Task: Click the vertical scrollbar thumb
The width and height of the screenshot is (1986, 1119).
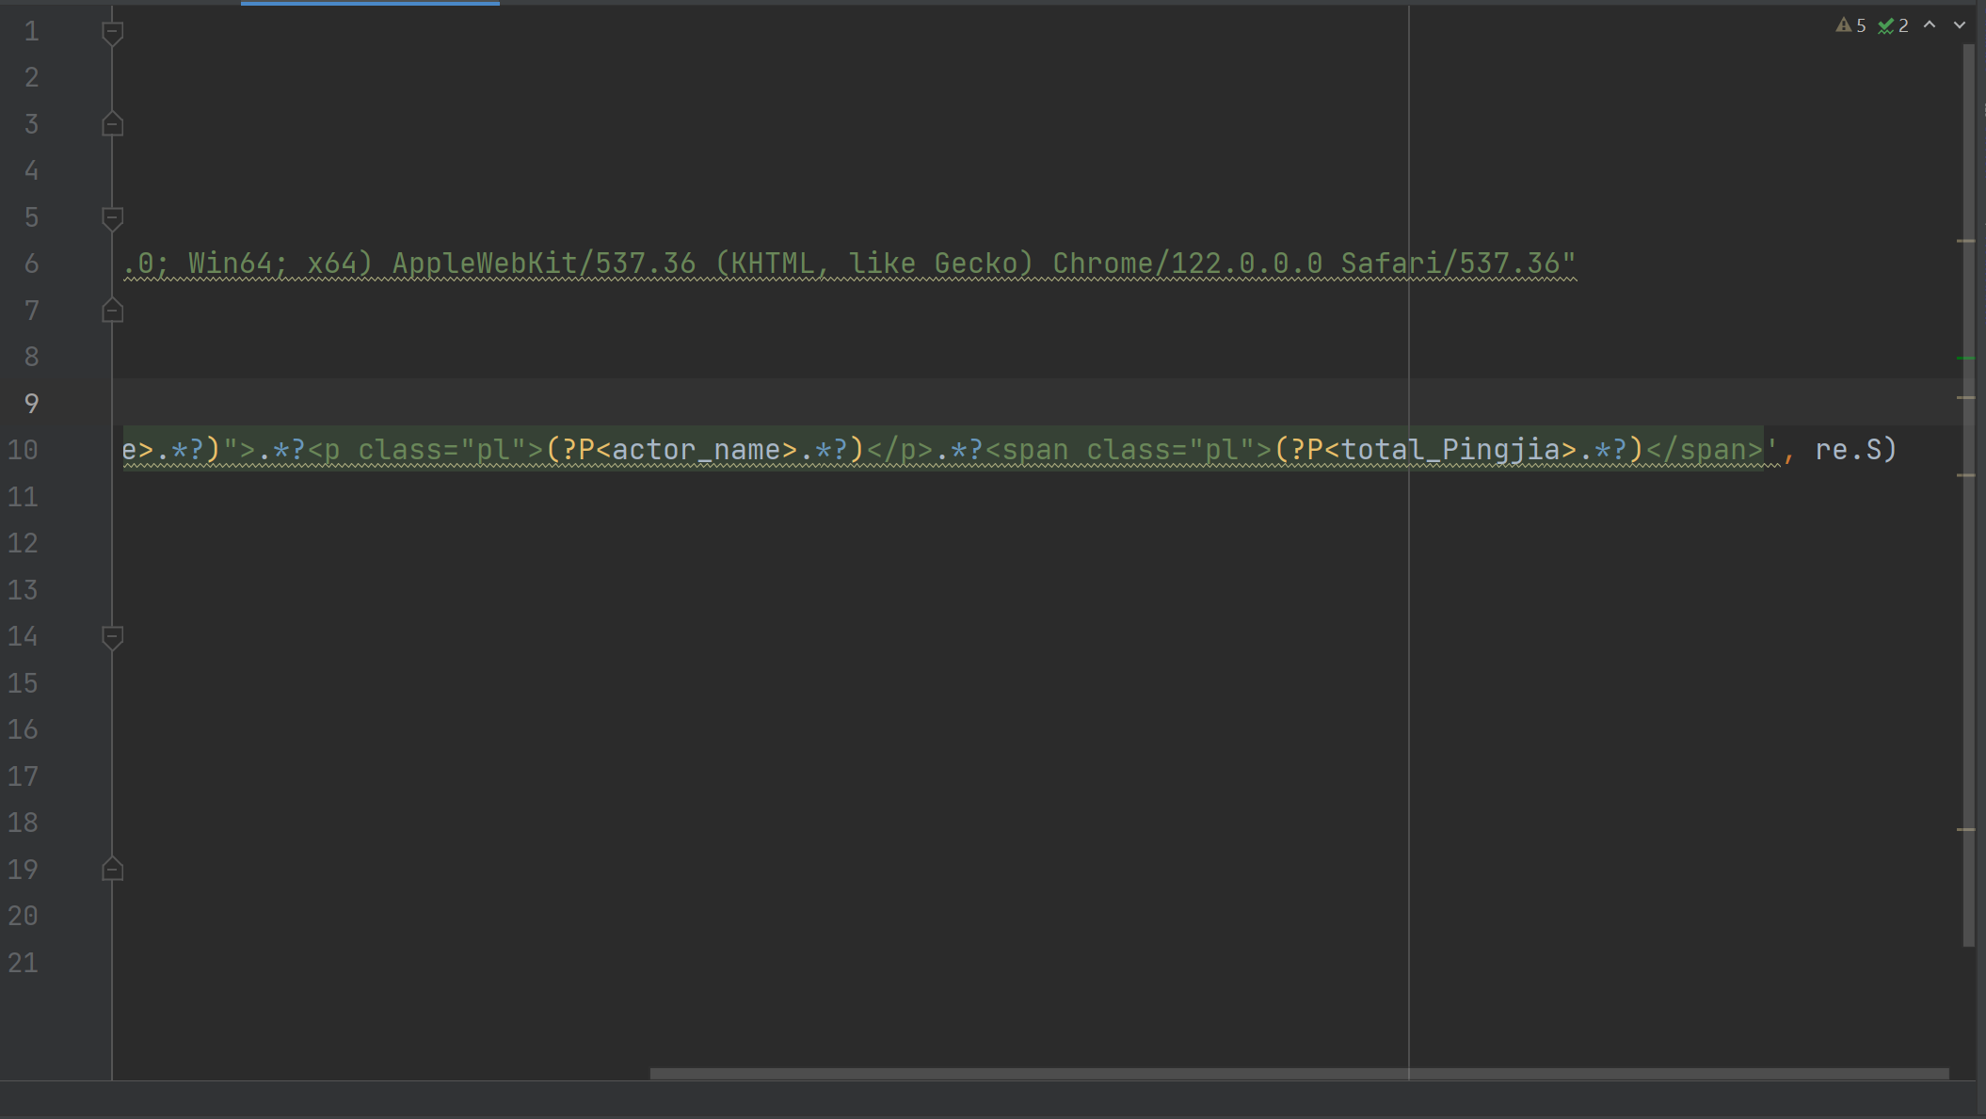Action: tap(1968, 494)
